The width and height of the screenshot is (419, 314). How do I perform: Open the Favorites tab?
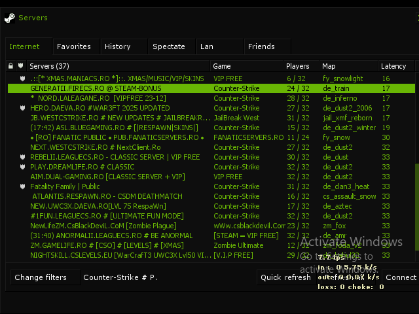76,46
